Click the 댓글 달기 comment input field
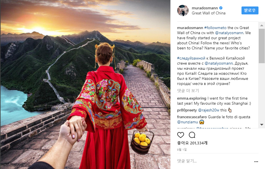This screenshot has width=265, height=169. coord(215,161)
